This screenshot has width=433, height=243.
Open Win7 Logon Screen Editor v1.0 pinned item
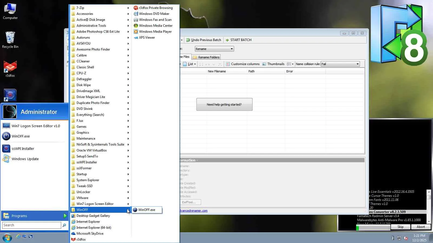coord(35,126)
